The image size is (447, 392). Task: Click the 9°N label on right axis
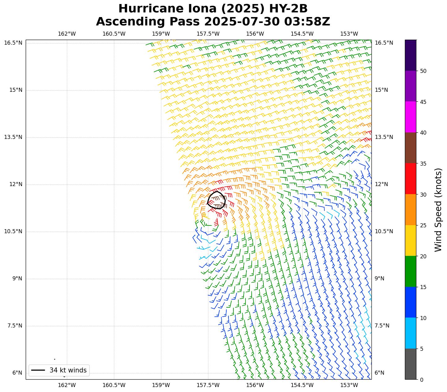380,278
